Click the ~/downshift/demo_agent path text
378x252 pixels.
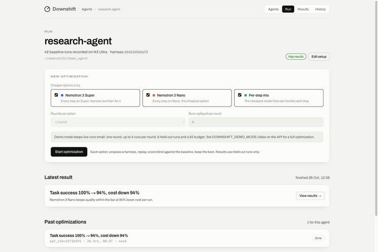click(x=66, y=58)
